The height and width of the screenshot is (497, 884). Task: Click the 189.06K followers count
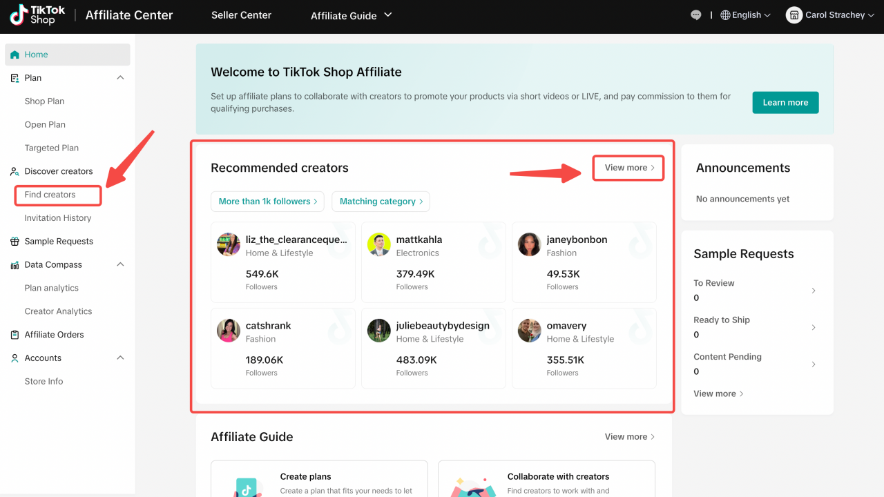(265, 360)
